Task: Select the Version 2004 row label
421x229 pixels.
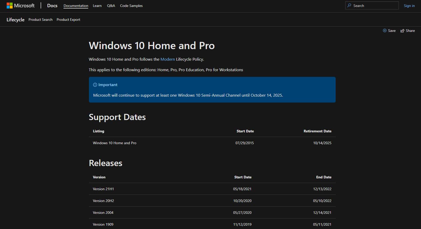Action: (103, 213)
